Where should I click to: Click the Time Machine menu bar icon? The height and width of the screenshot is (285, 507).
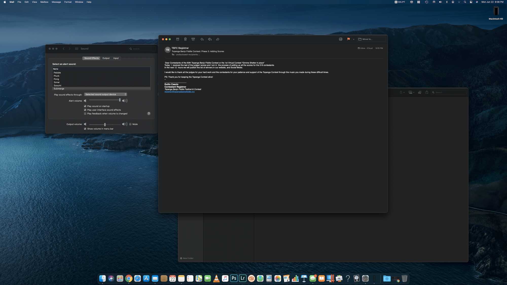pos(427,2)
